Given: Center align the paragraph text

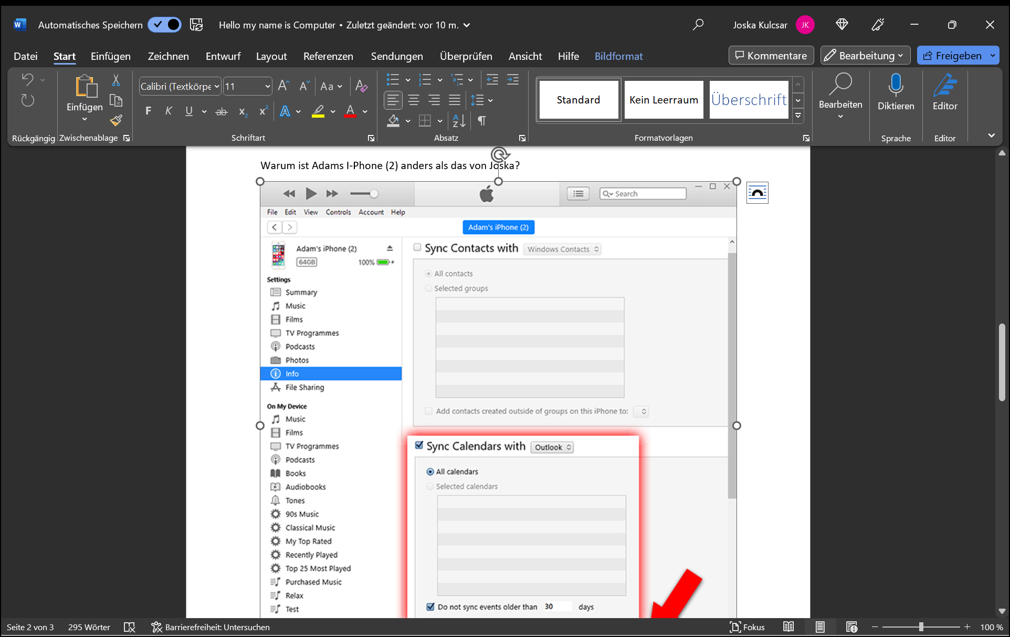Looking at the screenshot, I should (414, 100).
